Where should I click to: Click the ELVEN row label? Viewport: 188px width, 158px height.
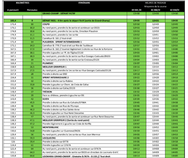(84, 99)
